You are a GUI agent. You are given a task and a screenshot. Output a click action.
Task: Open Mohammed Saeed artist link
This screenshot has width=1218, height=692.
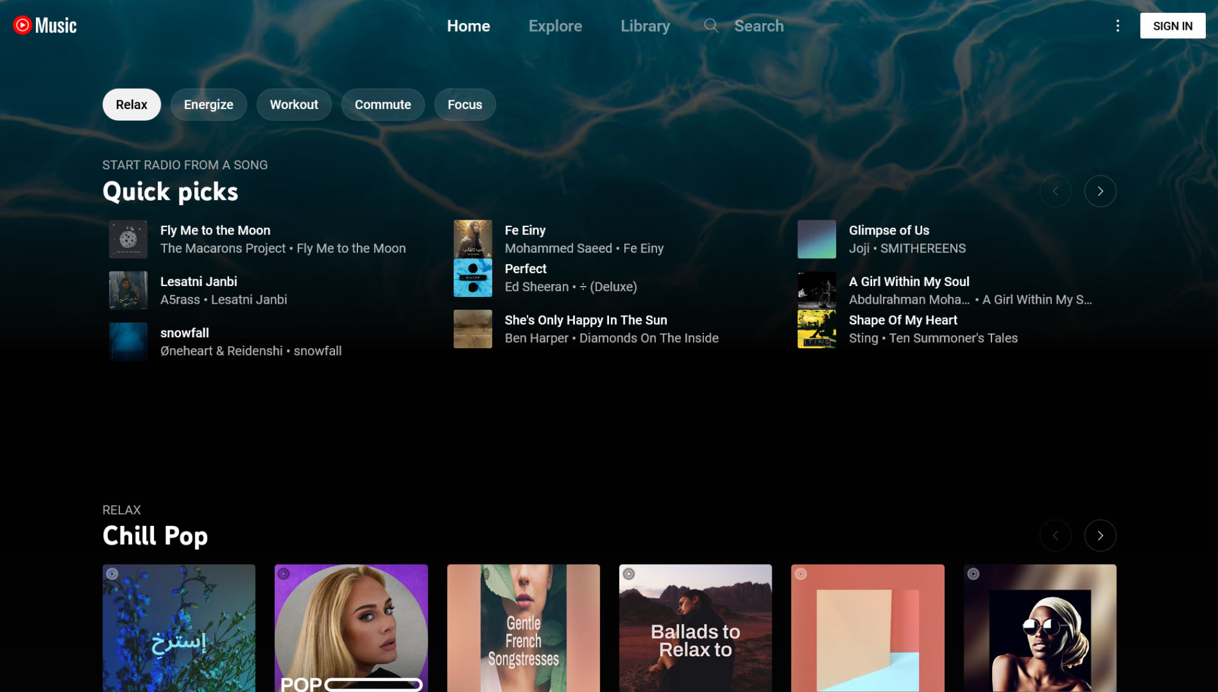(558, 248)
